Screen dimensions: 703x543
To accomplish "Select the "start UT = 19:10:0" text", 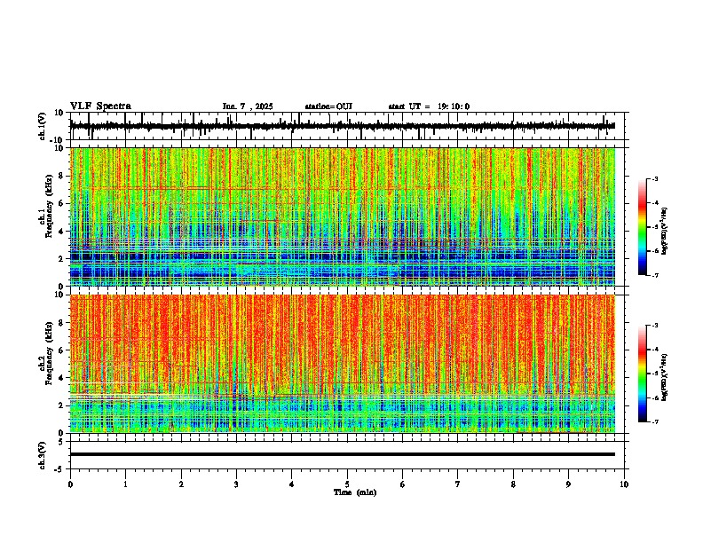I will (x=429, y=106).
